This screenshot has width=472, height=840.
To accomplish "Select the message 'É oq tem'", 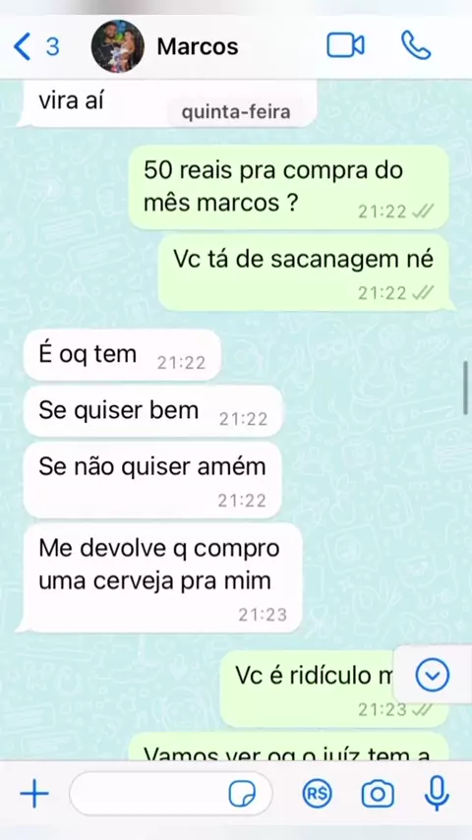I will coord(123,355).
